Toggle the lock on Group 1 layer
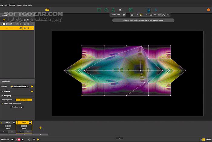 click(25, 24)
